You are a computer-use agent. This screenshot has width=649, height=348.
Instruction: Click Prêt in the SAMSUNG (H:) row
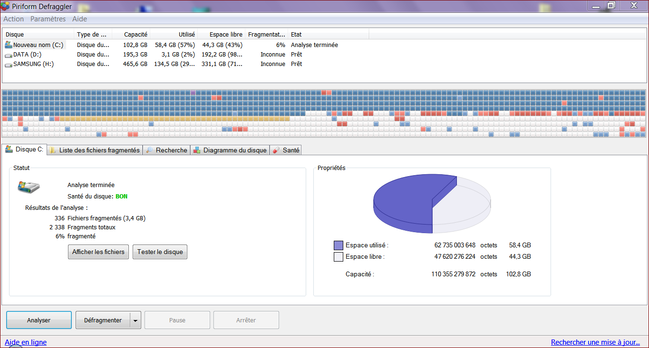coord(297,64)
